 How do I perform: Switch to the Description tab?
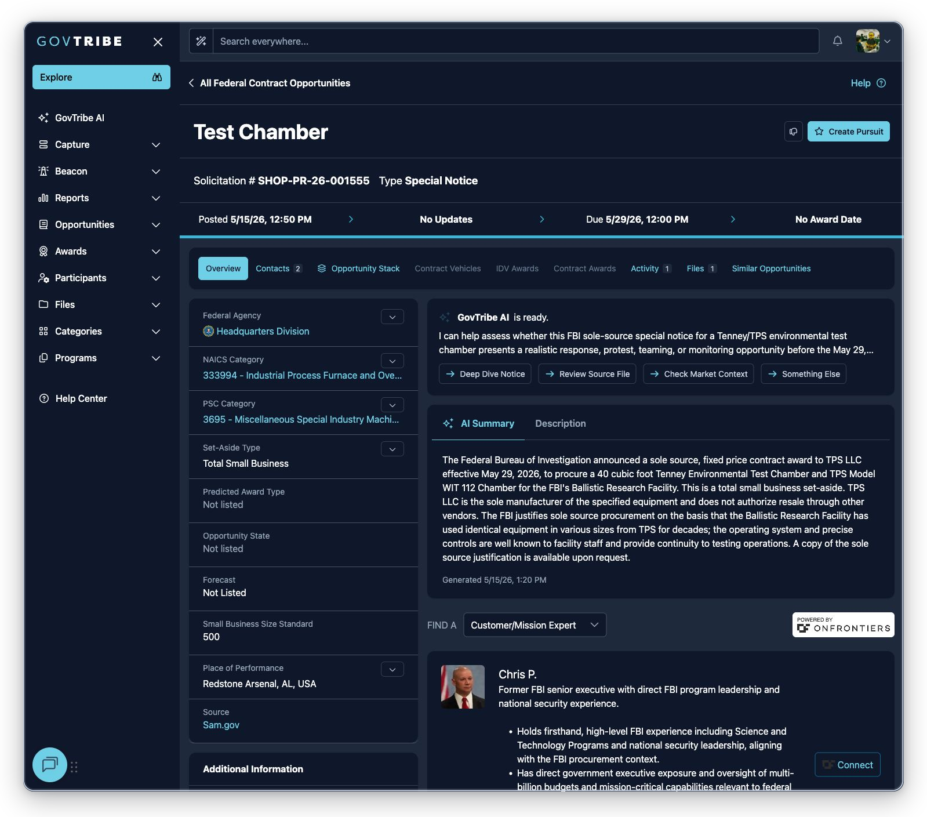(561, 423)
